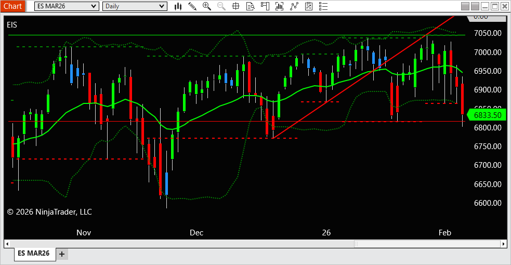Click the Feb time axis label

coord(445,233)
